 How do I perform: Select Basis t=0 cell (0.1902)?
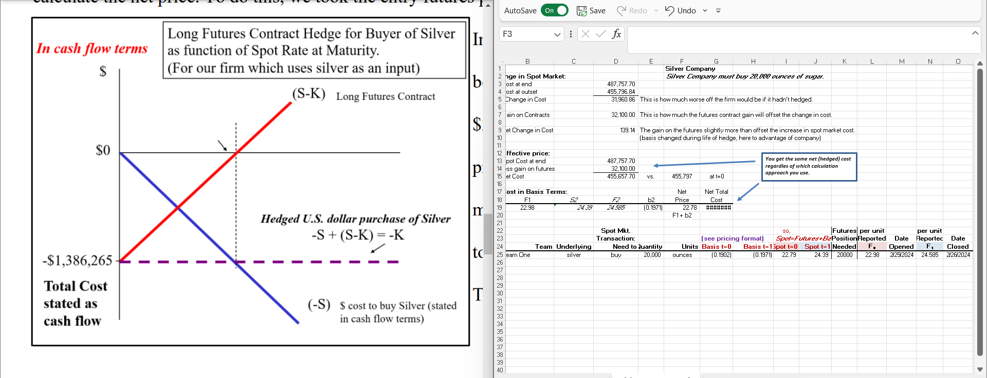(717, 255)
